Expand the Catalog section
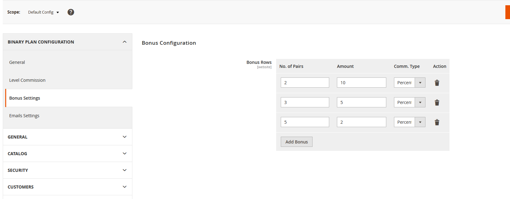Viewport: 510px width, 199px height. (x=67, y=154)
